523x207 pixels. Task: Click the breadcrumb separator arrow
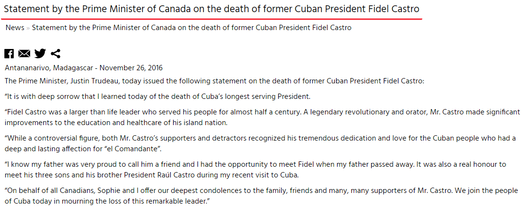click(x=28, y=28)
